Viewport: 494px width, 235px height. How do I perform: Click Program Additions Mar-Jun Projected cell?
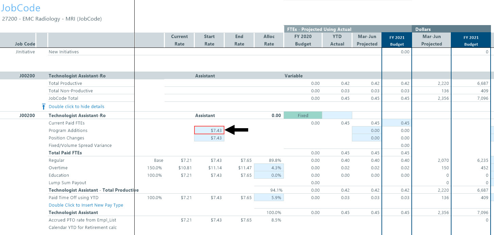pyautogui.click(x=367, y=131)
